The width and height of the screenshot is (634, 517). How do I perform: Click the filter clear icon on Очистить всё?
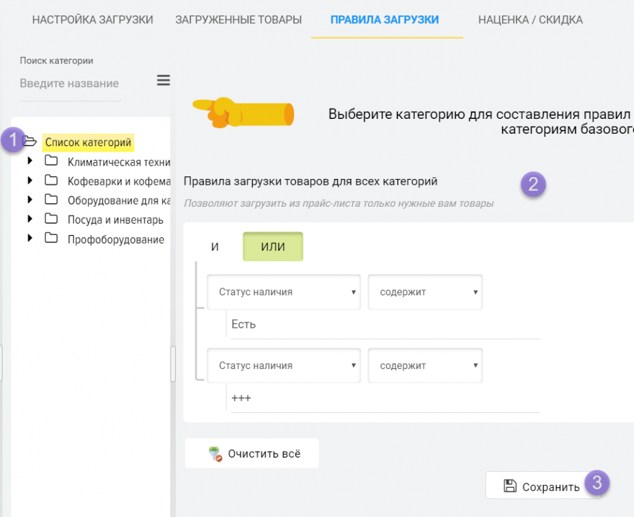215,454
